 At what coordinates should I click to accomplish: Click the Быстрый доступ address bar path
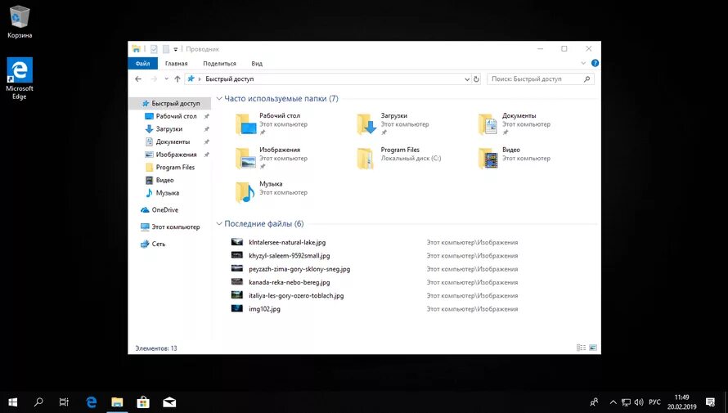click(230, 79)
